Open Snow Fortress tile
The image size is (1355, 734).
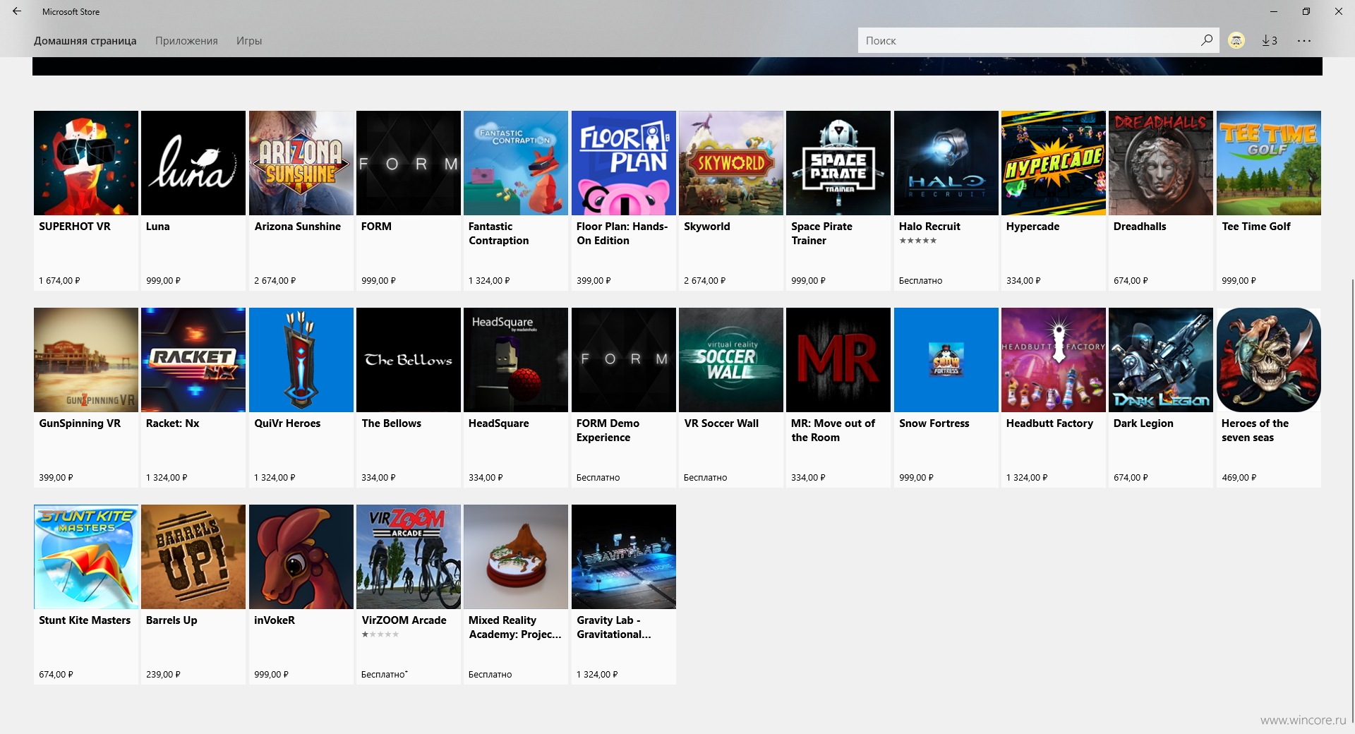pos(946,397)
